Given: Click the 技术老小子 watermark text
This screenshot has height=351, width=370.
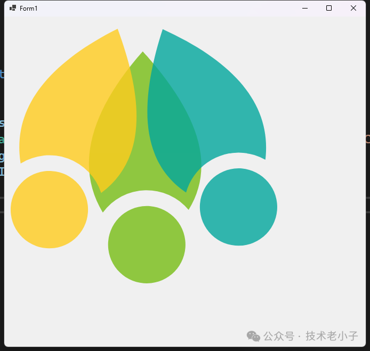Looking at the screenshot, I should point(332,336).
